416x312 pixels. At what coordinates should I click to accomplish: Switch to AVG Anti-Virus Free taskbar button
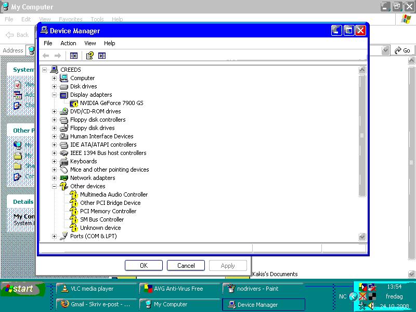[179, 289]
